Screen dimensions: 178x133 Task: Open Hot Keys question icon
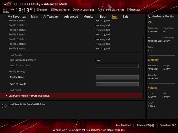[129, 10]
